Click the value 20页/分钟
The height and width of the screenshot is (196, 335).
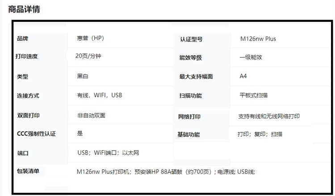(88, 56)
